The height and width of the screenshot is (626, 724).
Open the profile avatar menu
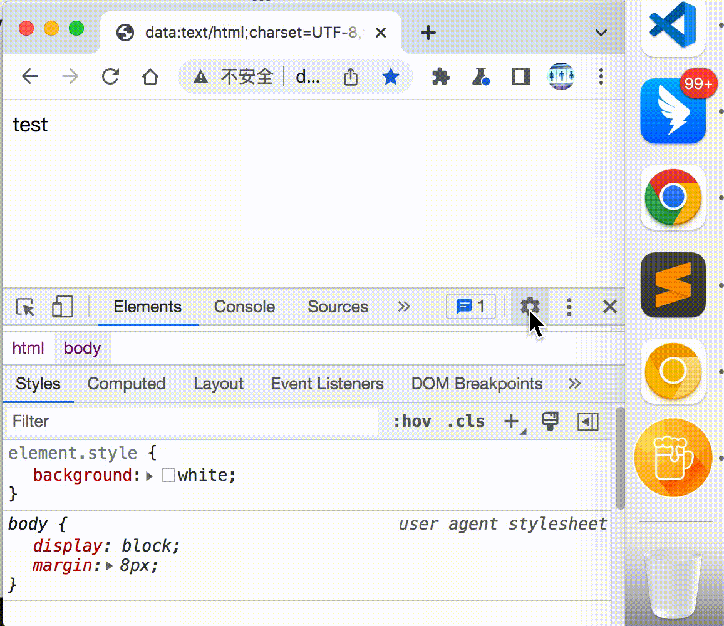pos(561,76)
